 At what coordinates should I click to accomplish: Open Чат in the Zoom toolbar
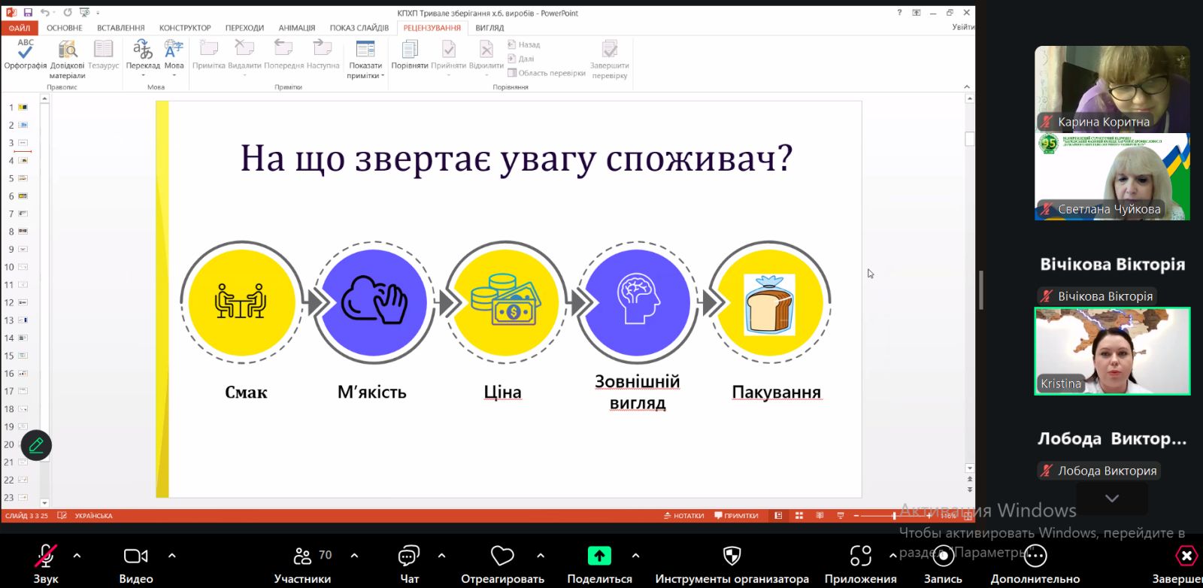tap(409, 557)
